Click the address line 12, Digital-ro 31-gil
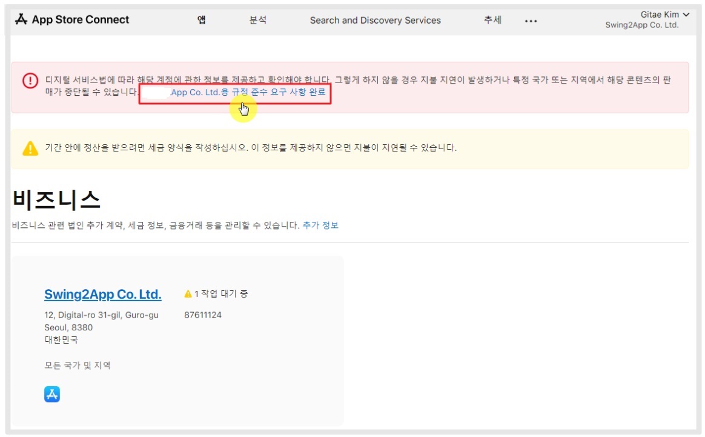 (x=101, y=315)
